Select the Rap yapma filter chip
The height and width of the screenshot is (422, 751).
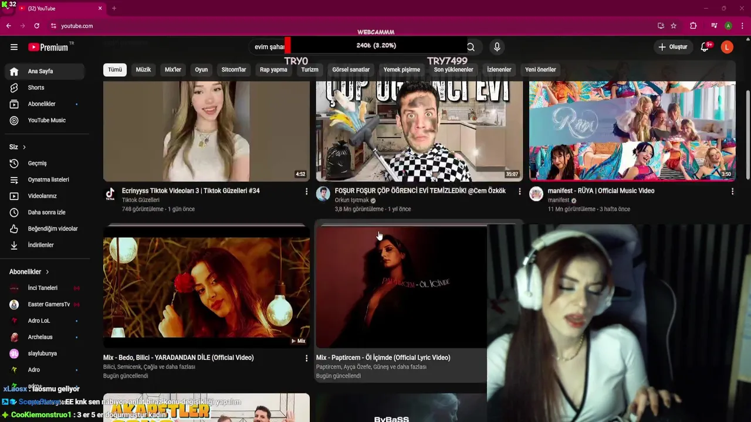(x=273, y=70)
